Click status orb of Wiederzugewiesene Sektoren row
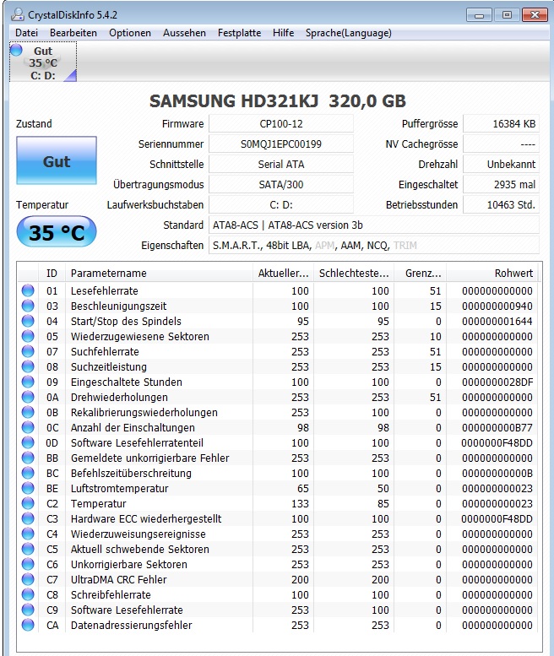554x656 pixels. (28, 336)
